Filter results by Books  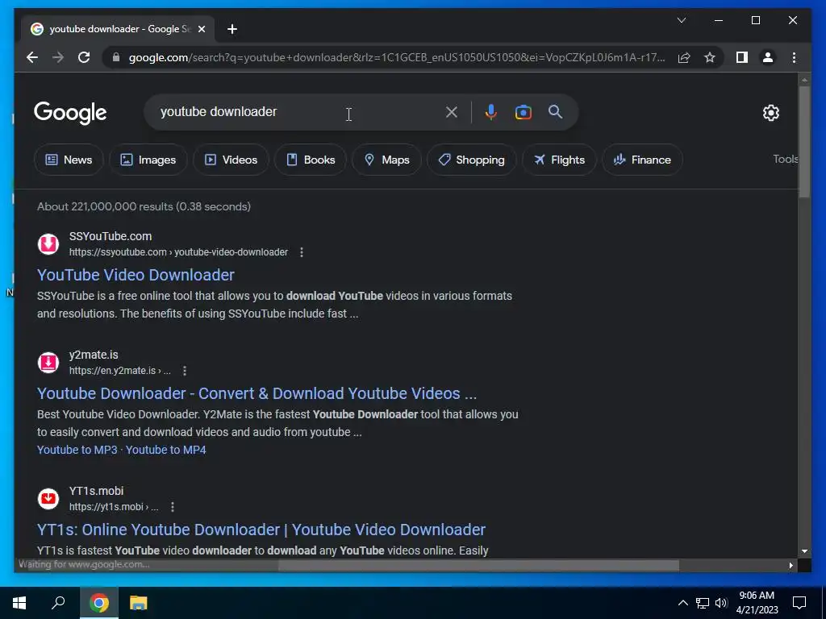(x=311, y=160)
